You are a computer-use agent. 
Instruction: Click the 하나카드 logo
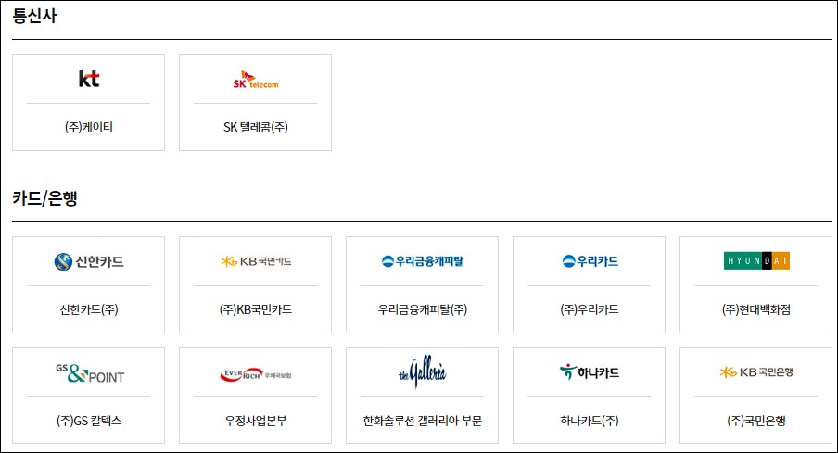[x=590, y=372]
